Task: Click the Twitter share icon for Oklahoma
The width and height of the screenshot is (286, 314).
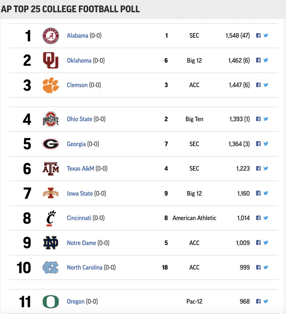Action: 266,60
